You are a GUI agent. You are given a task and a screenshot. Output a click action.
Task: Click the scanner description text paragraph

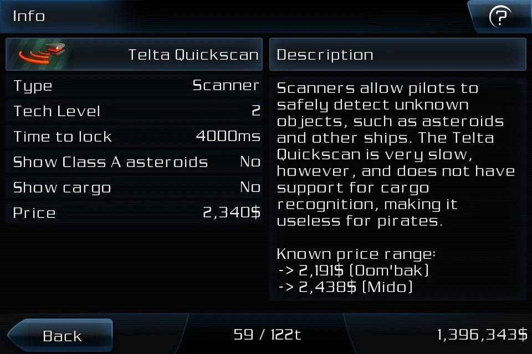pos(396,154)
